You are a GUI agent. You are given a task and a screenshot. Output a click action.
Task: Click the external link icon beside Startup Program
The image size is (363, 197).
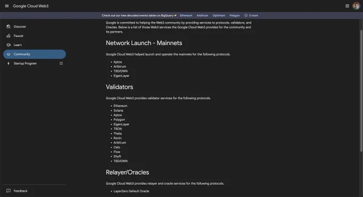(x=61, y=63)
